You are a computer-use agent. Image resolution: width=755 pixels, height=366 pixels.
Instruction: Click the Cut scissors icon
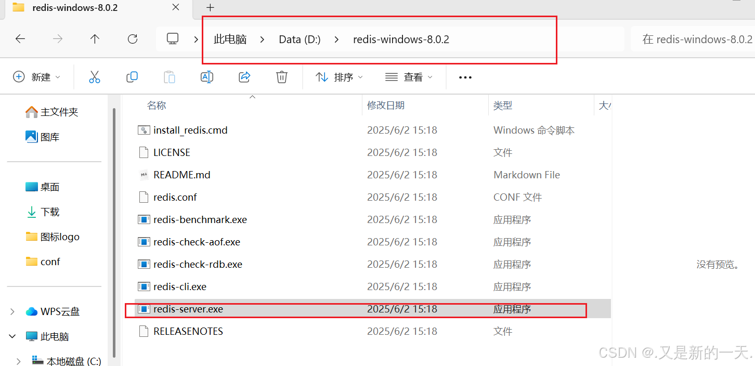click(x=94, y=77)
